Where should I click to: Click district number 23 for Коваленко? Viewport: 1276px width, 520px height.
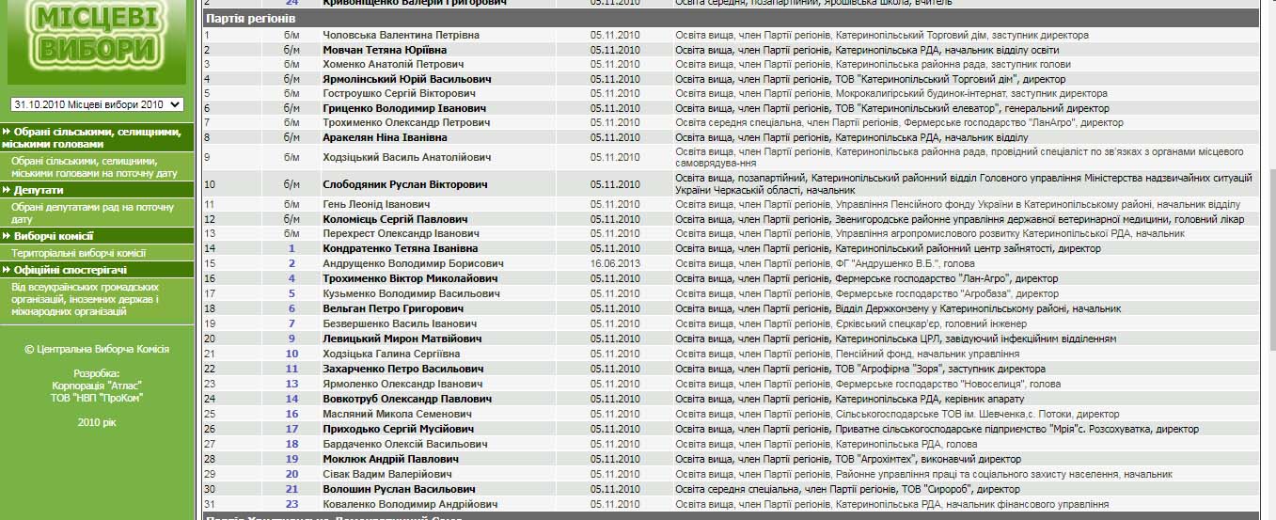291,504
